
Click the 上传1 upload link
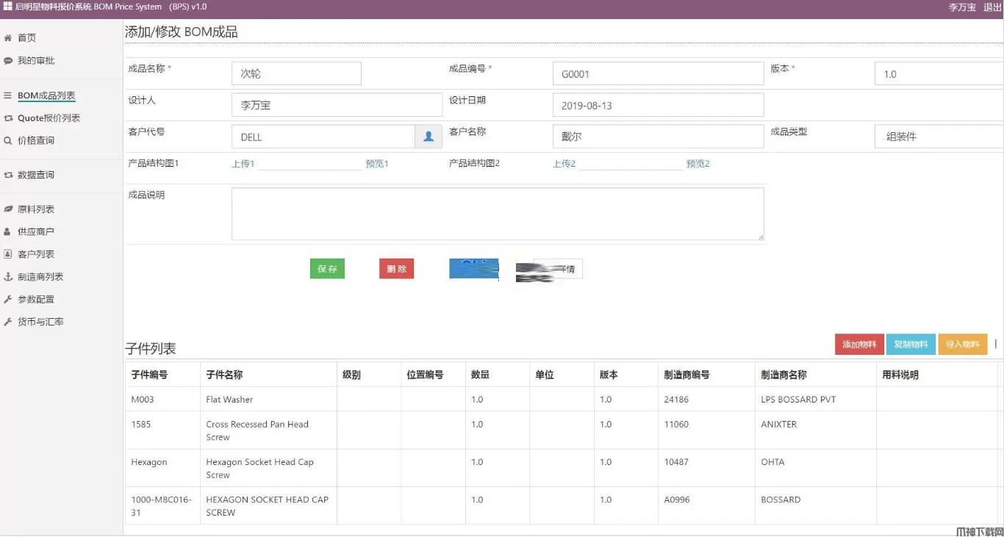pyautogui.click(x=243, y=164)
